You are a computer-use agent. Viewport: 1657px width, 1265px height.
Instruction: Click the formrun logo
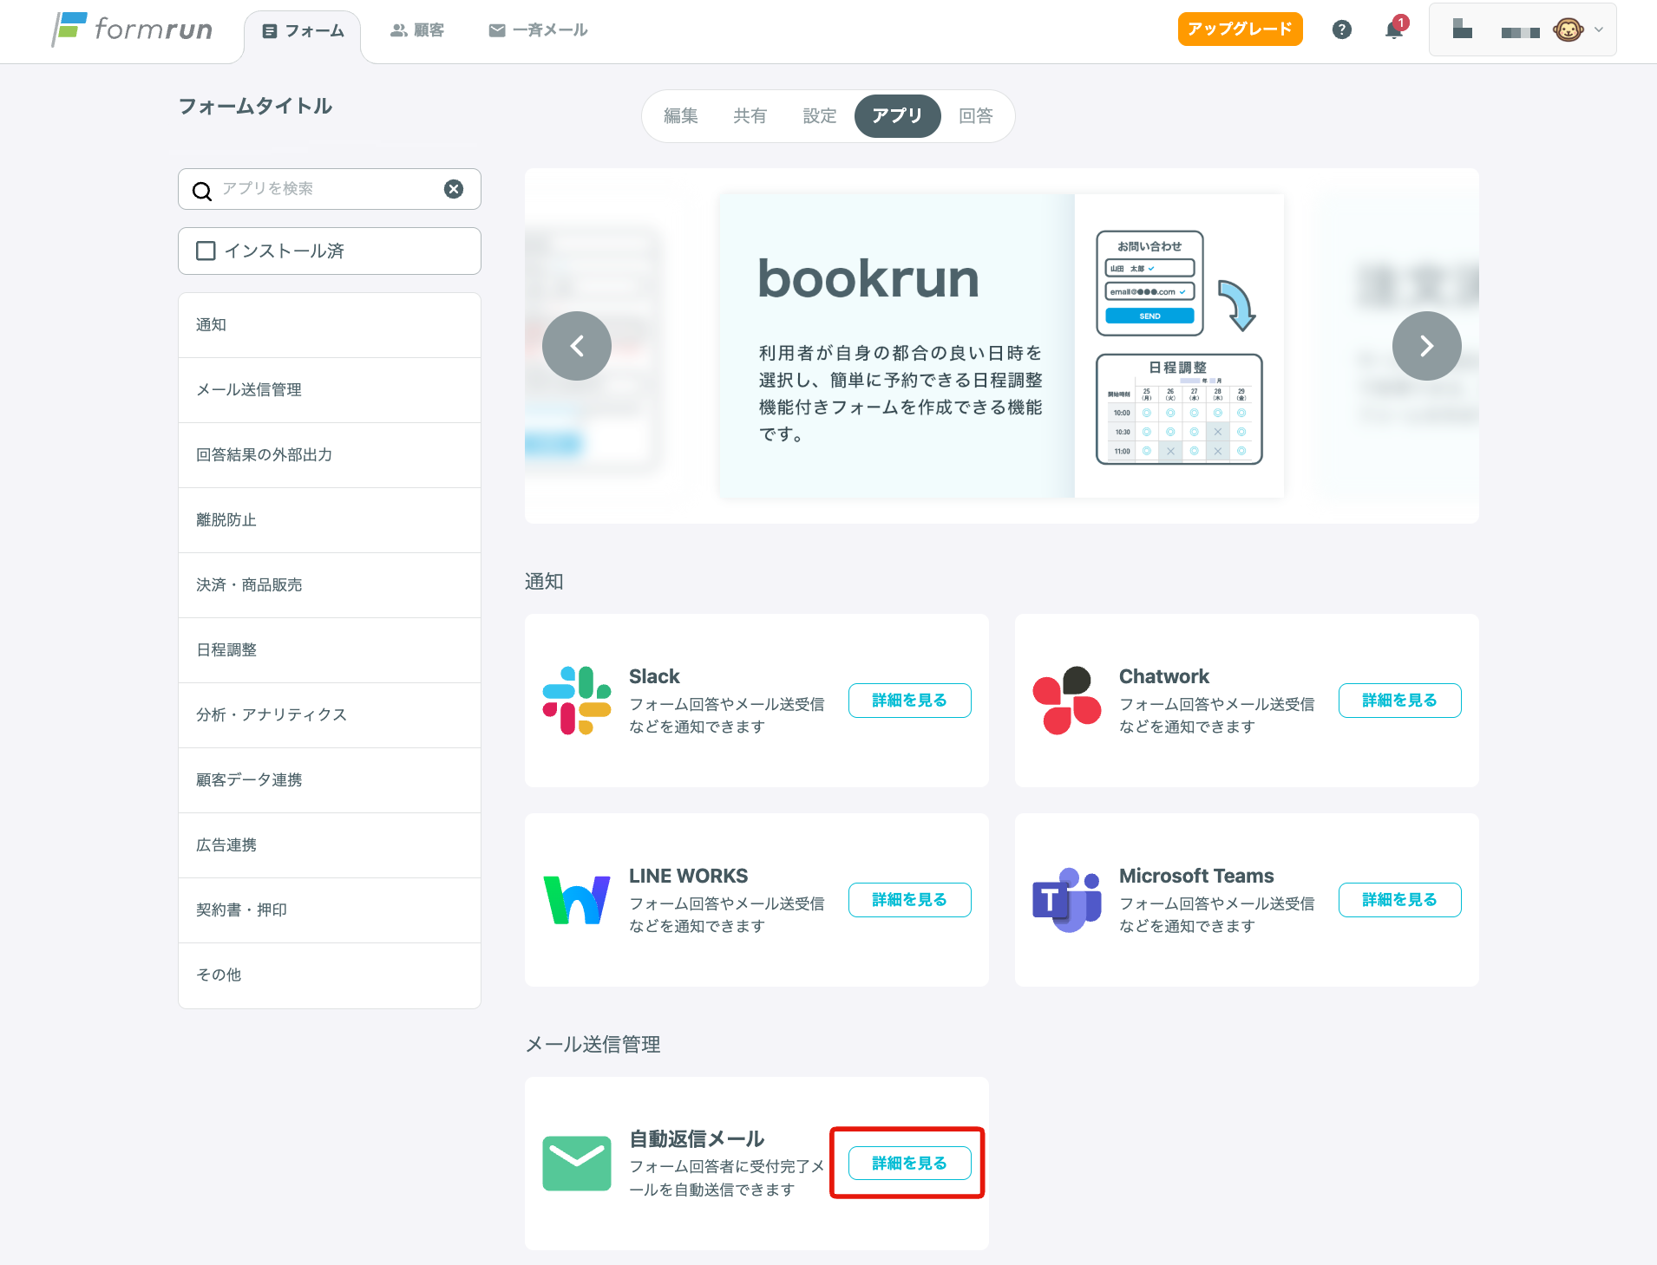pos(132,29)
